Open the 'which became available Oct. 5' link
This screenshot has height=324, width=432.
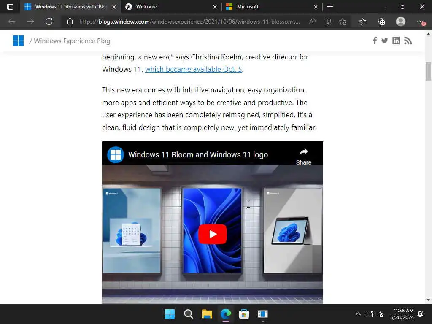[x=193, y=69]
